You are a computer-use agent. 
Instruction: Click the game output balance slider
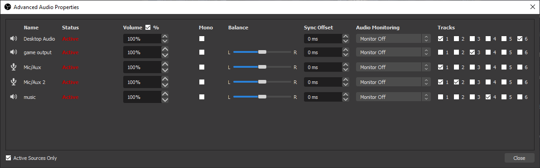pos(262,52)
